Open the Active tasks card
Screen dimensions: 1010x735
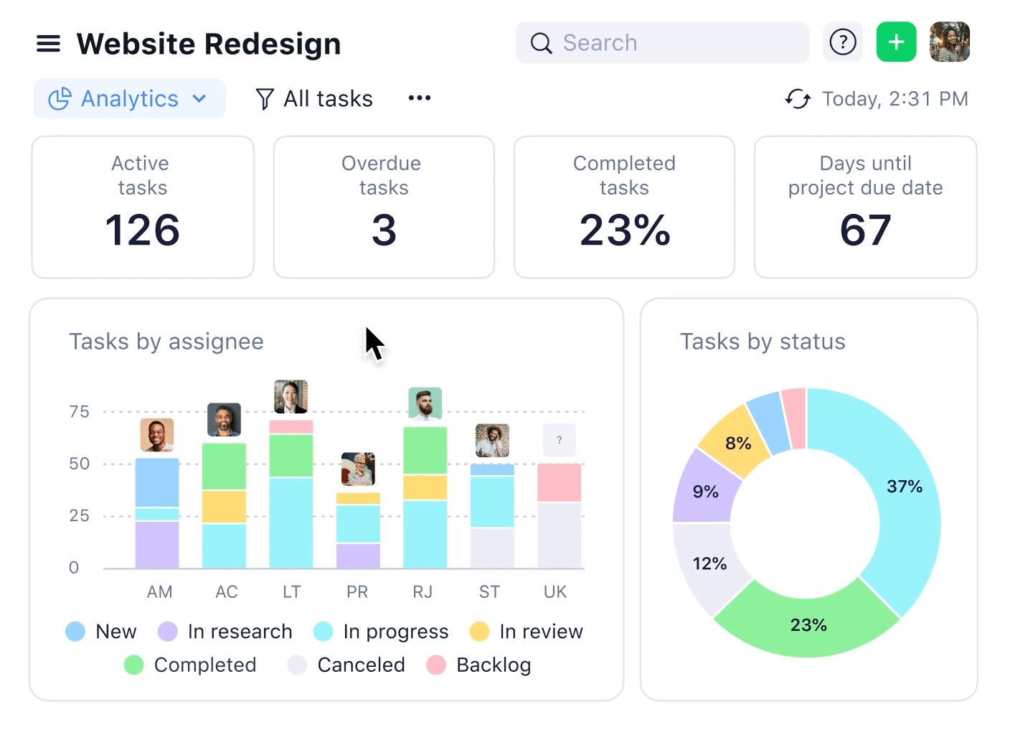coord(143,207)
